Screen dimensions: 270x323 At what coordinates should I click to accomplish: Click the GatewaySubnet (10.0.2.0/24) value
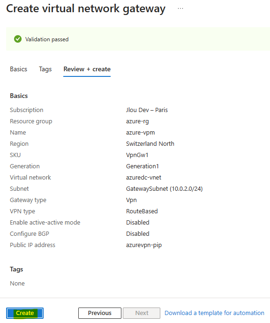point(165,189)
